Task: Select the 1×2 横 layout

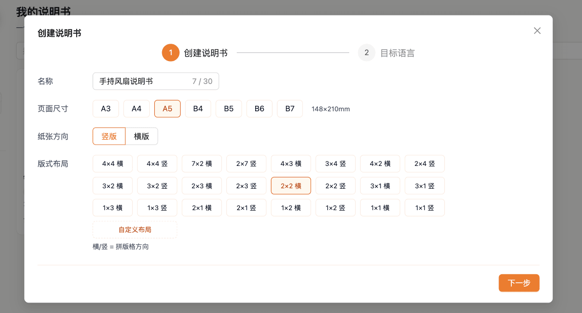Action: click(x=291, y=208)
